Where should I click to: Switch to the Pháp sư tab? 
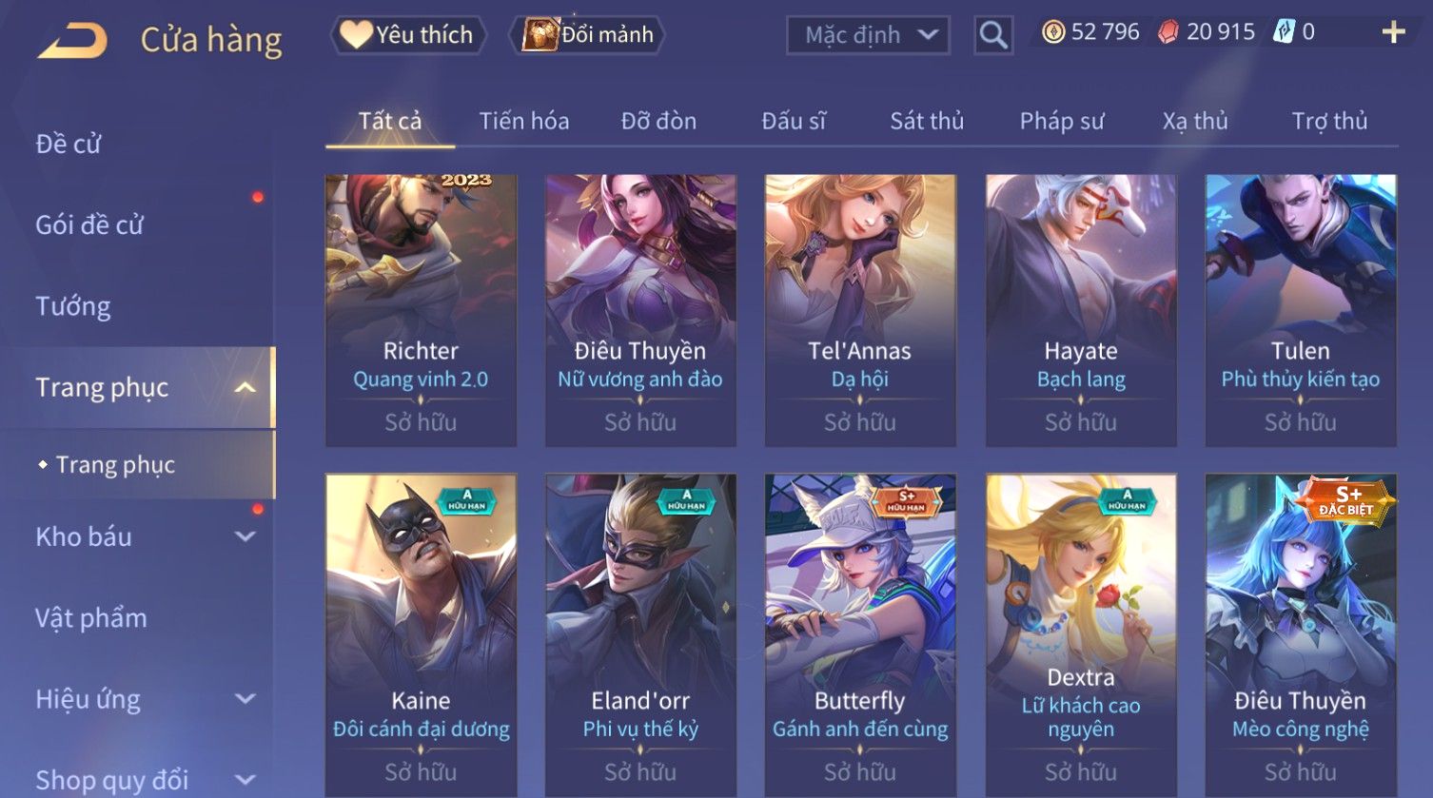click(1062, 121)
